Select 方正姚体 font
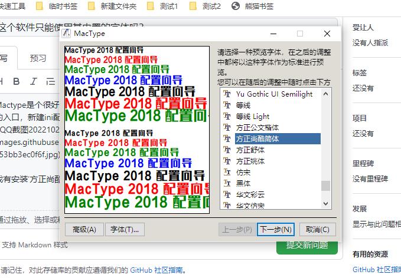This screenshot has height=278, width=401. click(x=250, y=161)
